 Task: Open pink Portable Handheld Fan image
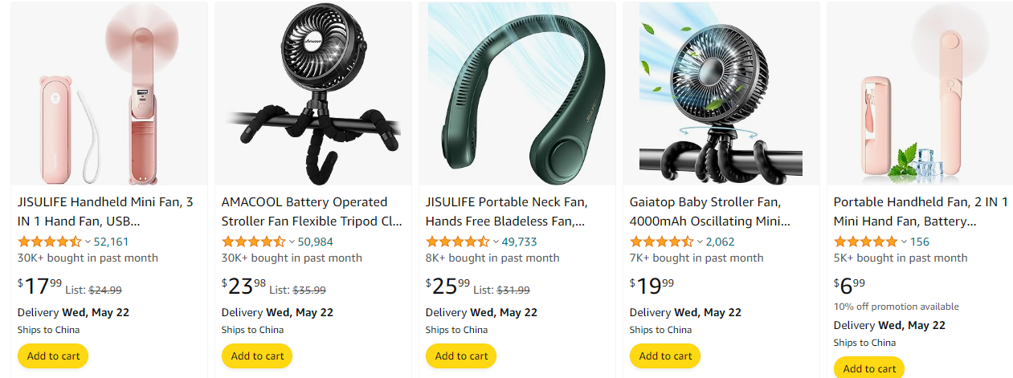[921, 93]
